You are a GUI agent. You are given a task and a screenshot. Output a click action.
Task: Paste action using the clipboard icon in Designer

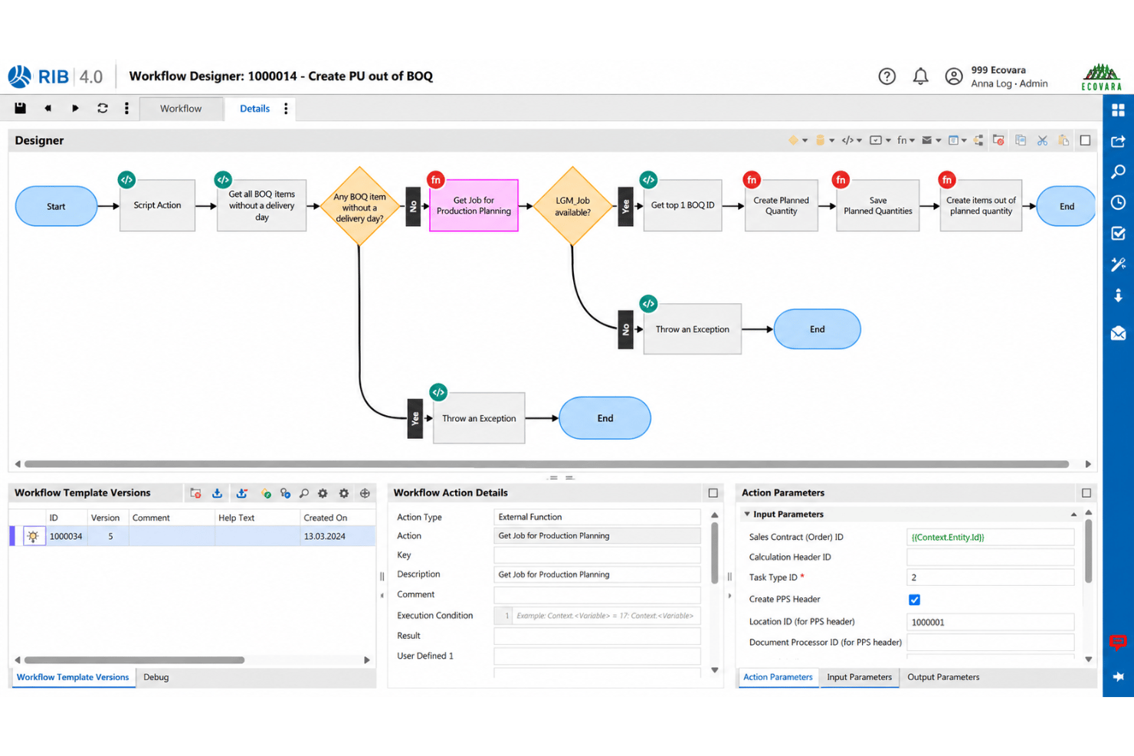[1064, 140]
